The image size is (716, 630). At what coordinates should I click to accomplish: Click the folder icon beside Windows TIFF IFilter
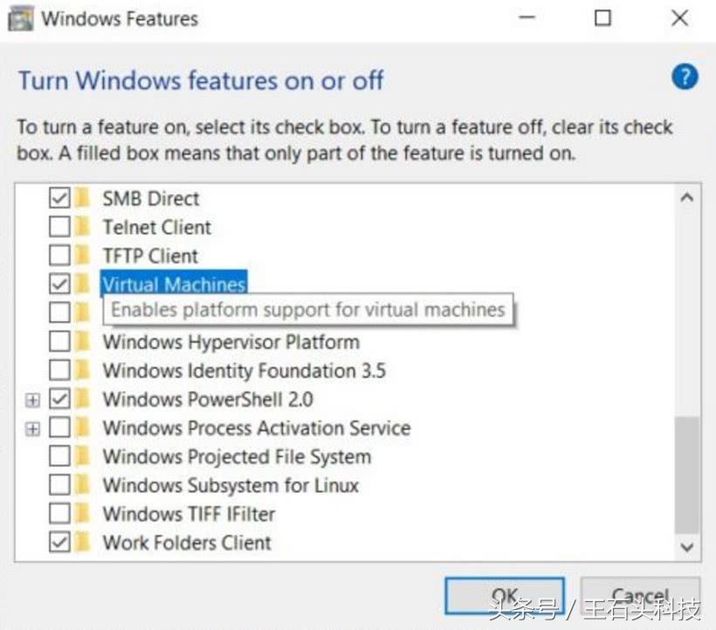point(82,514)
